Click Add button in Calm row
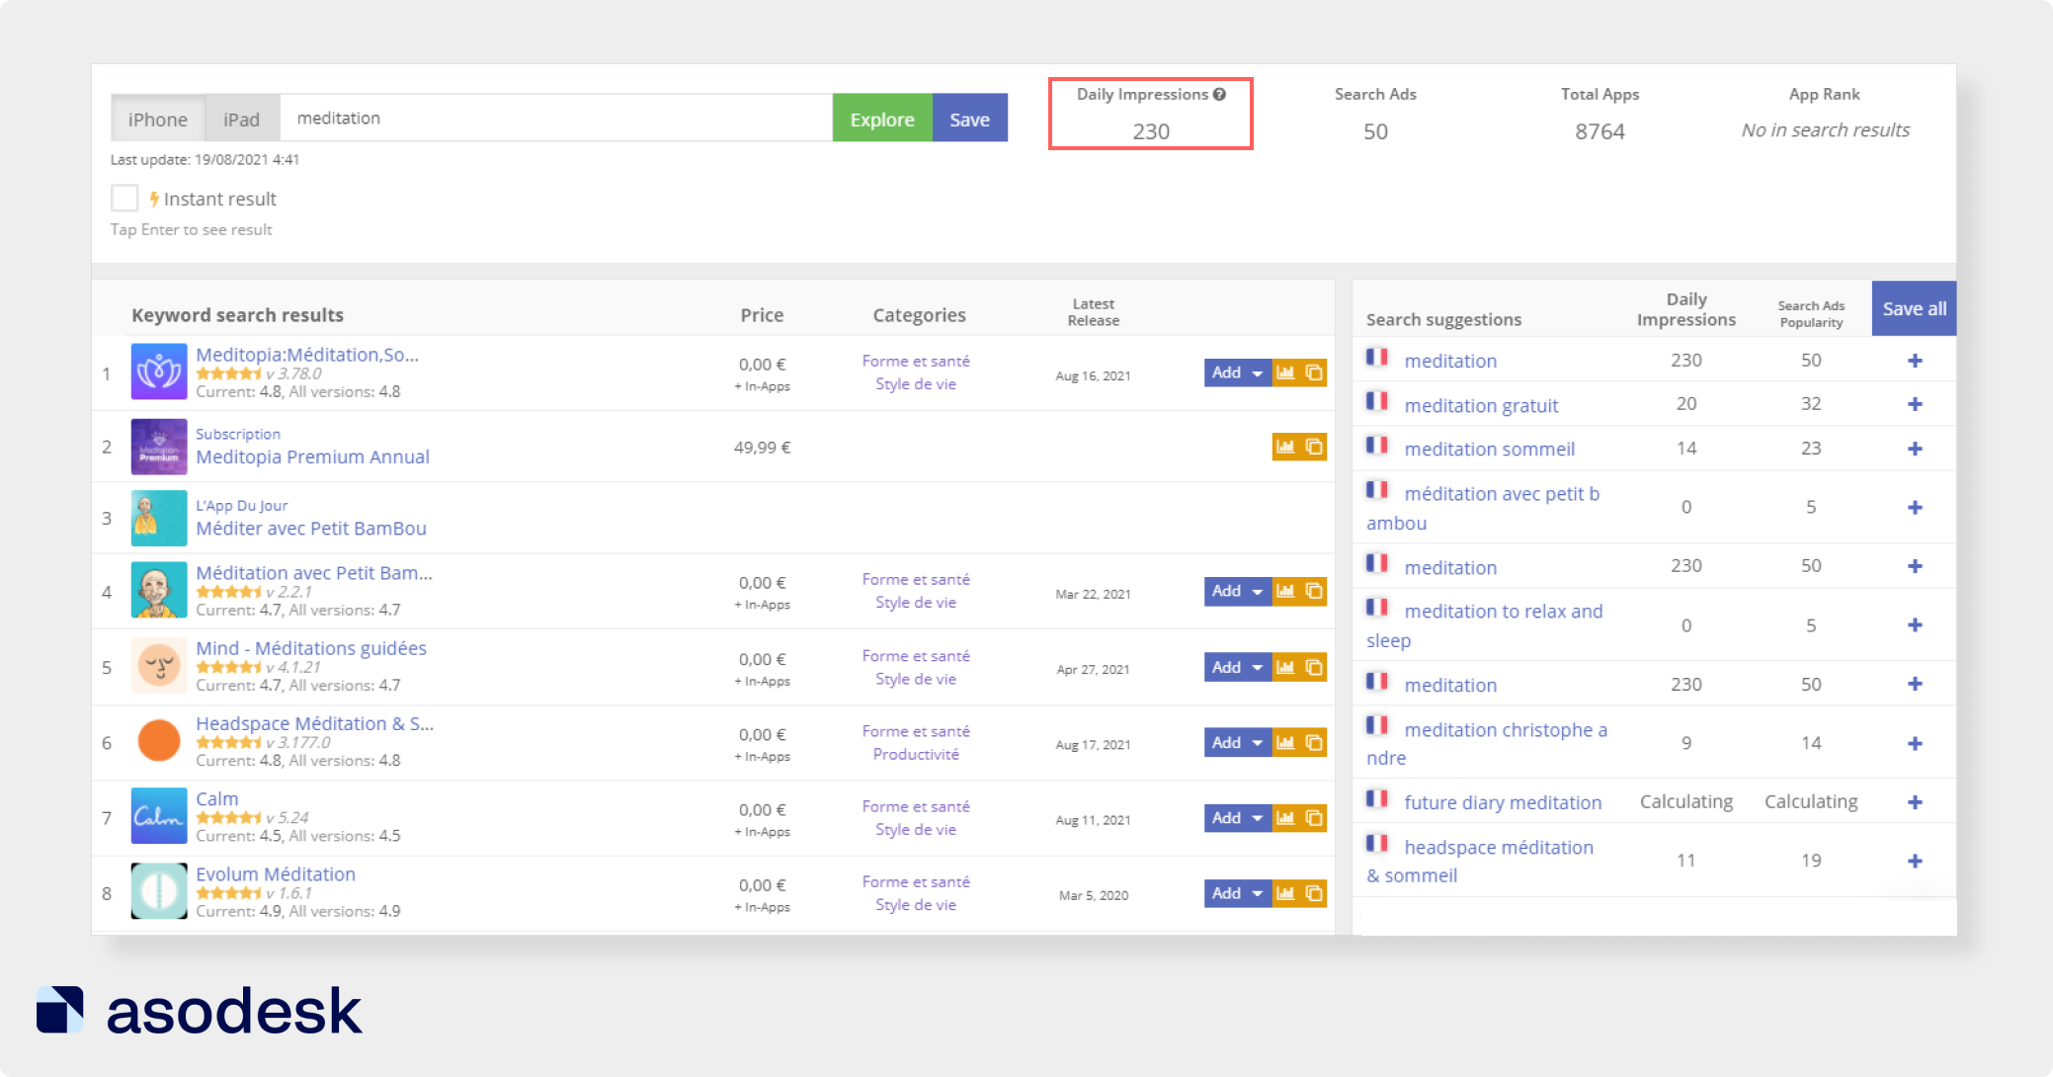 tap(1226, 817)
